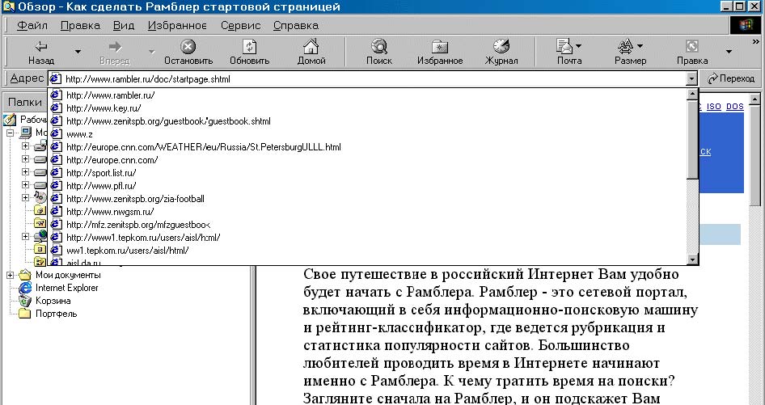This screenshot has width=765, height=405.
Task: Open the Вперед history dropdown arrow
Action: (x=152, y=51)
